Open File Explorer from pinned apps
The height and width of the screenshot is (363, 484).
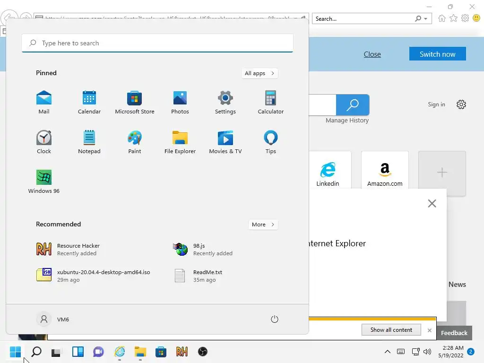point(180,142)
